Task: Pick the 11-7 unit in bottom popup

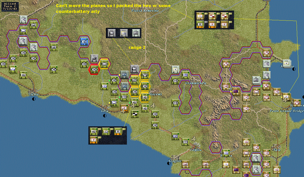Action: [x=106, y=131]
